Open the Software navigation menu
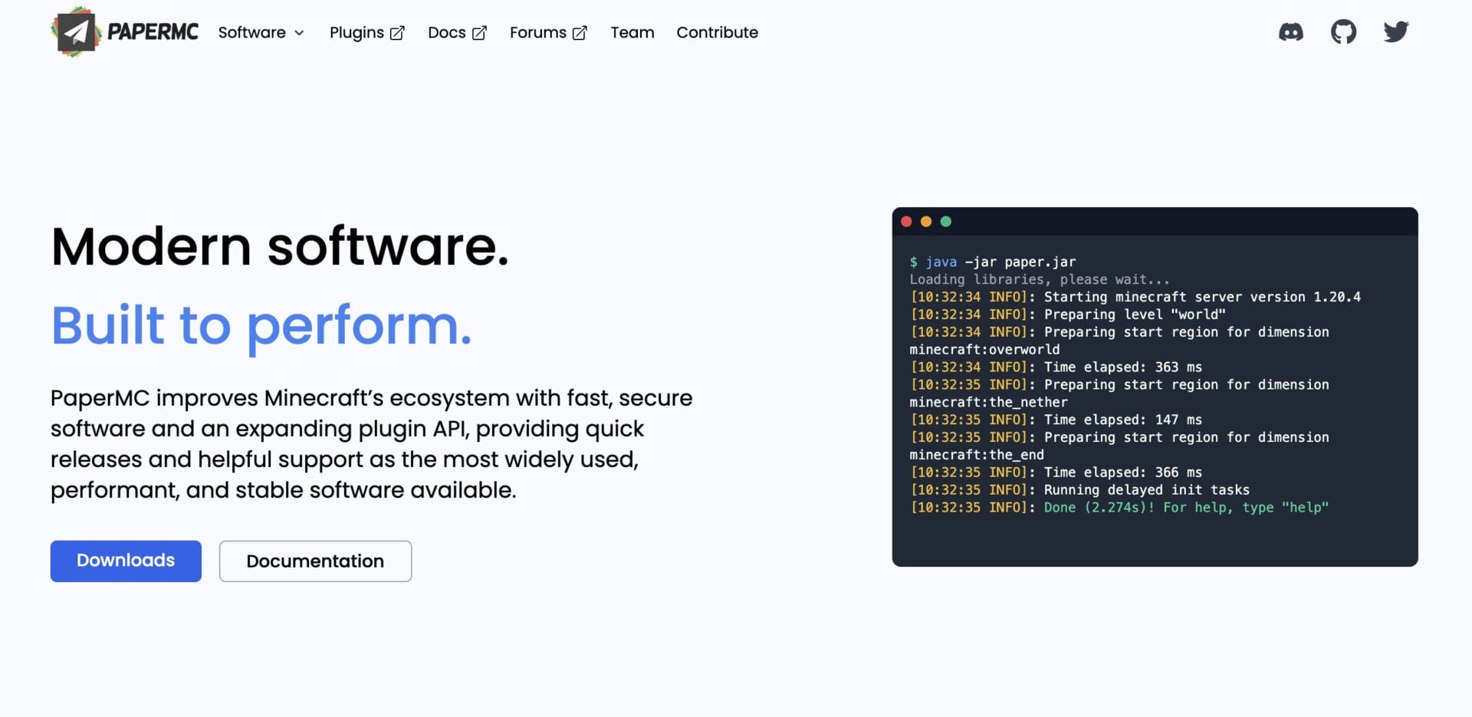 click(x=251, y=32)
